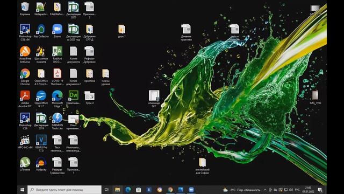Launch Avast Free Antivirus shortcut
The height and width of the screenshot is (194, 344).
[x=25, y=54]
